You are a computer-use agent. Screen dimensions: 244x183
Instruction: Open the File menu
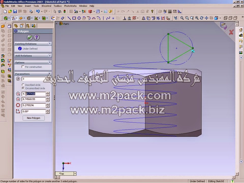click(x=7, y=6)
